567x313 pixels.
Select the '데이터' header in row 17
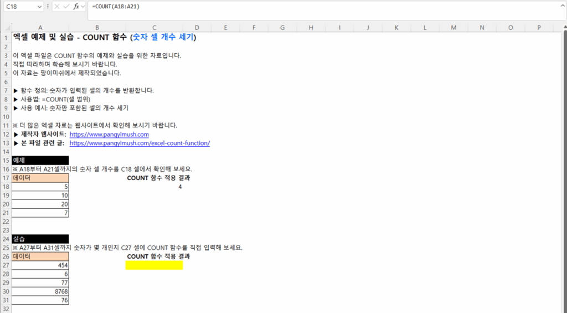pos(40,178)
